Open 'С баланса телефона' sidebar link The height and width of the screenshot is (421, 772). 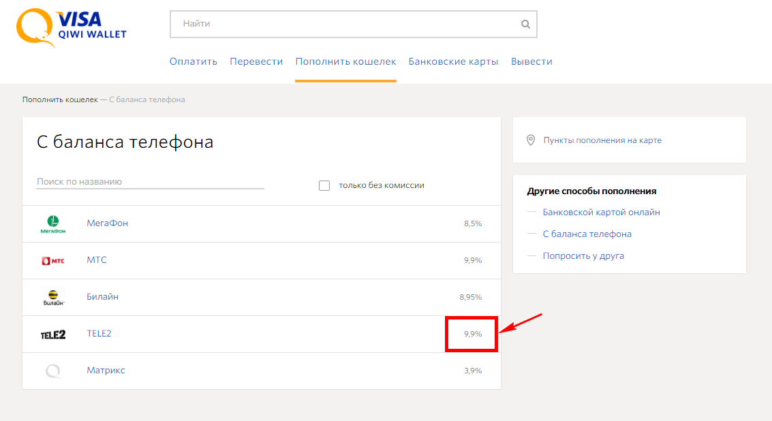(587, 234)
